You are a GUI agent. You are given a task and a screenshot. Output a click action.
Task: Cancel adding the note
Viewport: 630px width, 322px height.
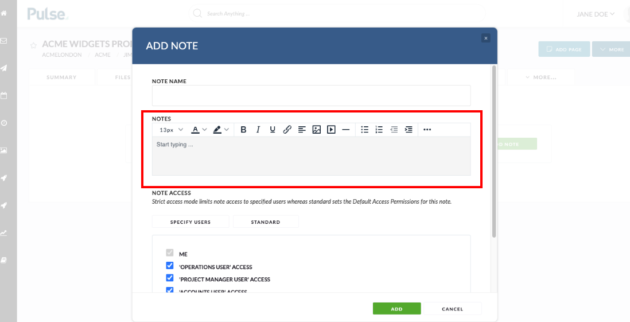(452, 309)
